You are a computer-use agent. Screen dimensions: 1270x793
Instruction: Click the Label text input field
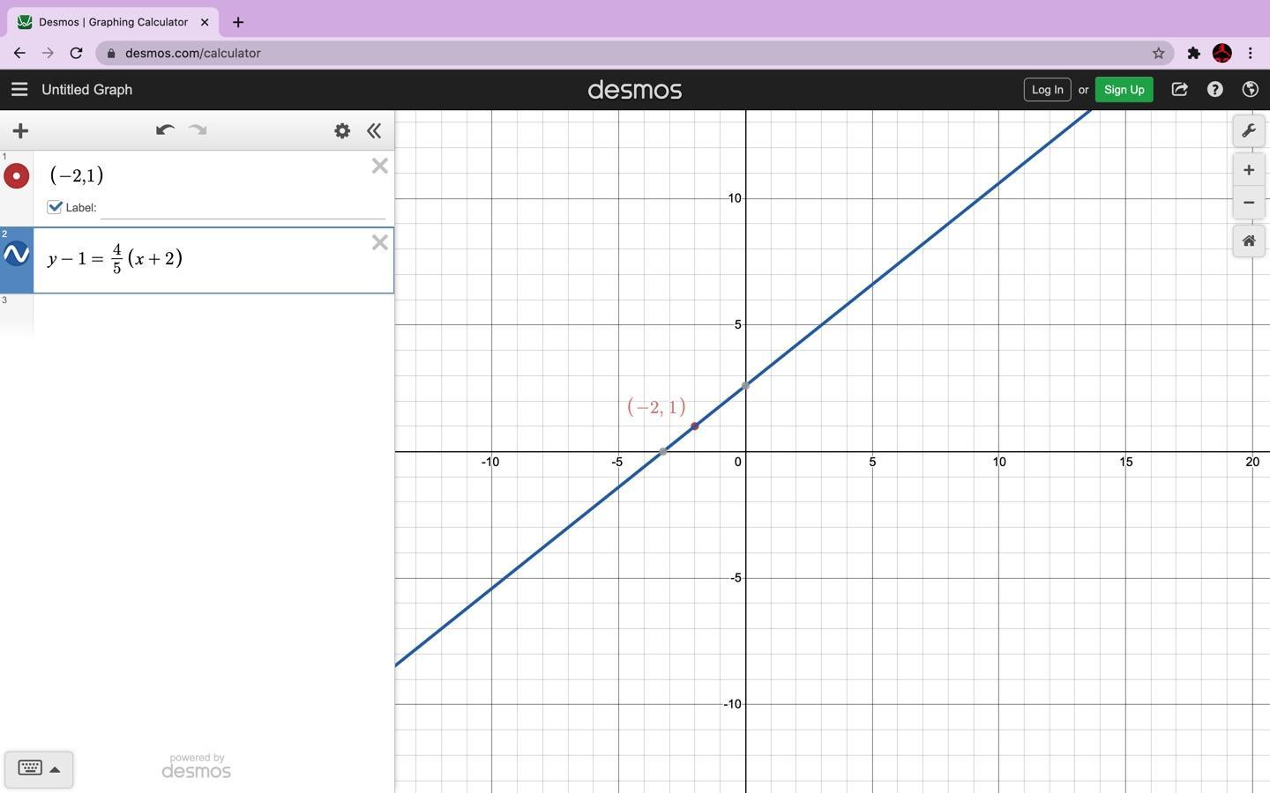coord(243,208)
